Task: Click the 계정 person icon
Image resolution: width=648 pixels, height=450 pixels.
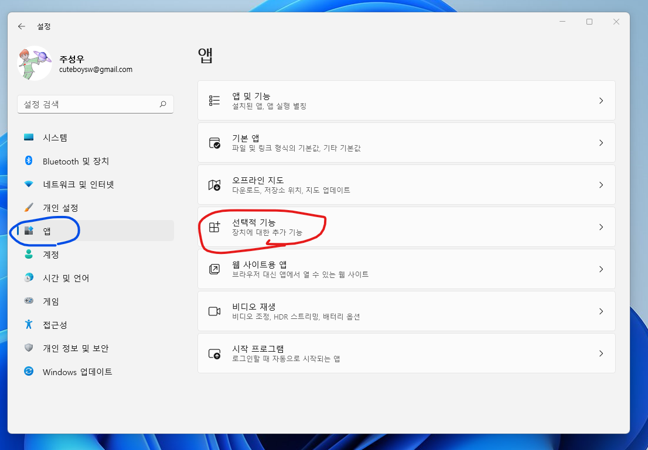Action: click(29, 254)
